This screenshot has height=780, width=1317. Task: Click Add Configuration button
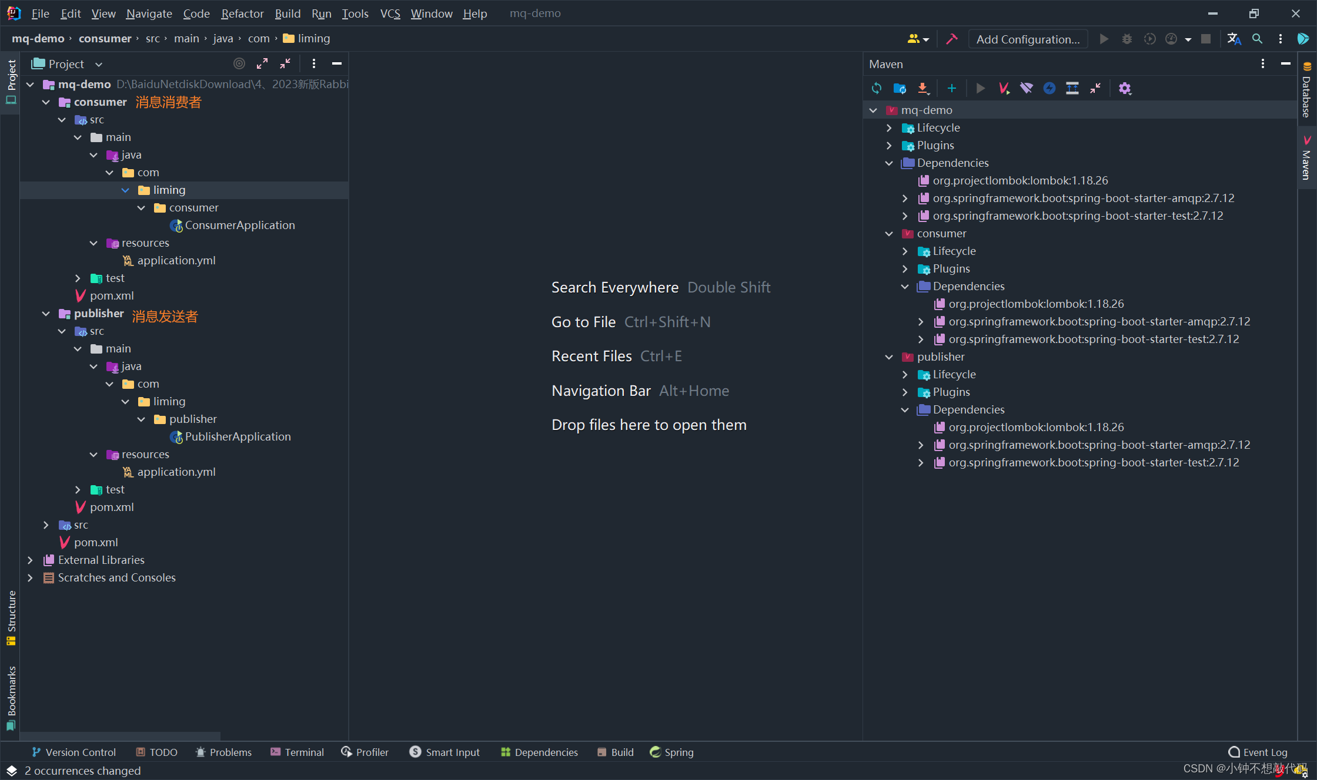[1028, 39]
